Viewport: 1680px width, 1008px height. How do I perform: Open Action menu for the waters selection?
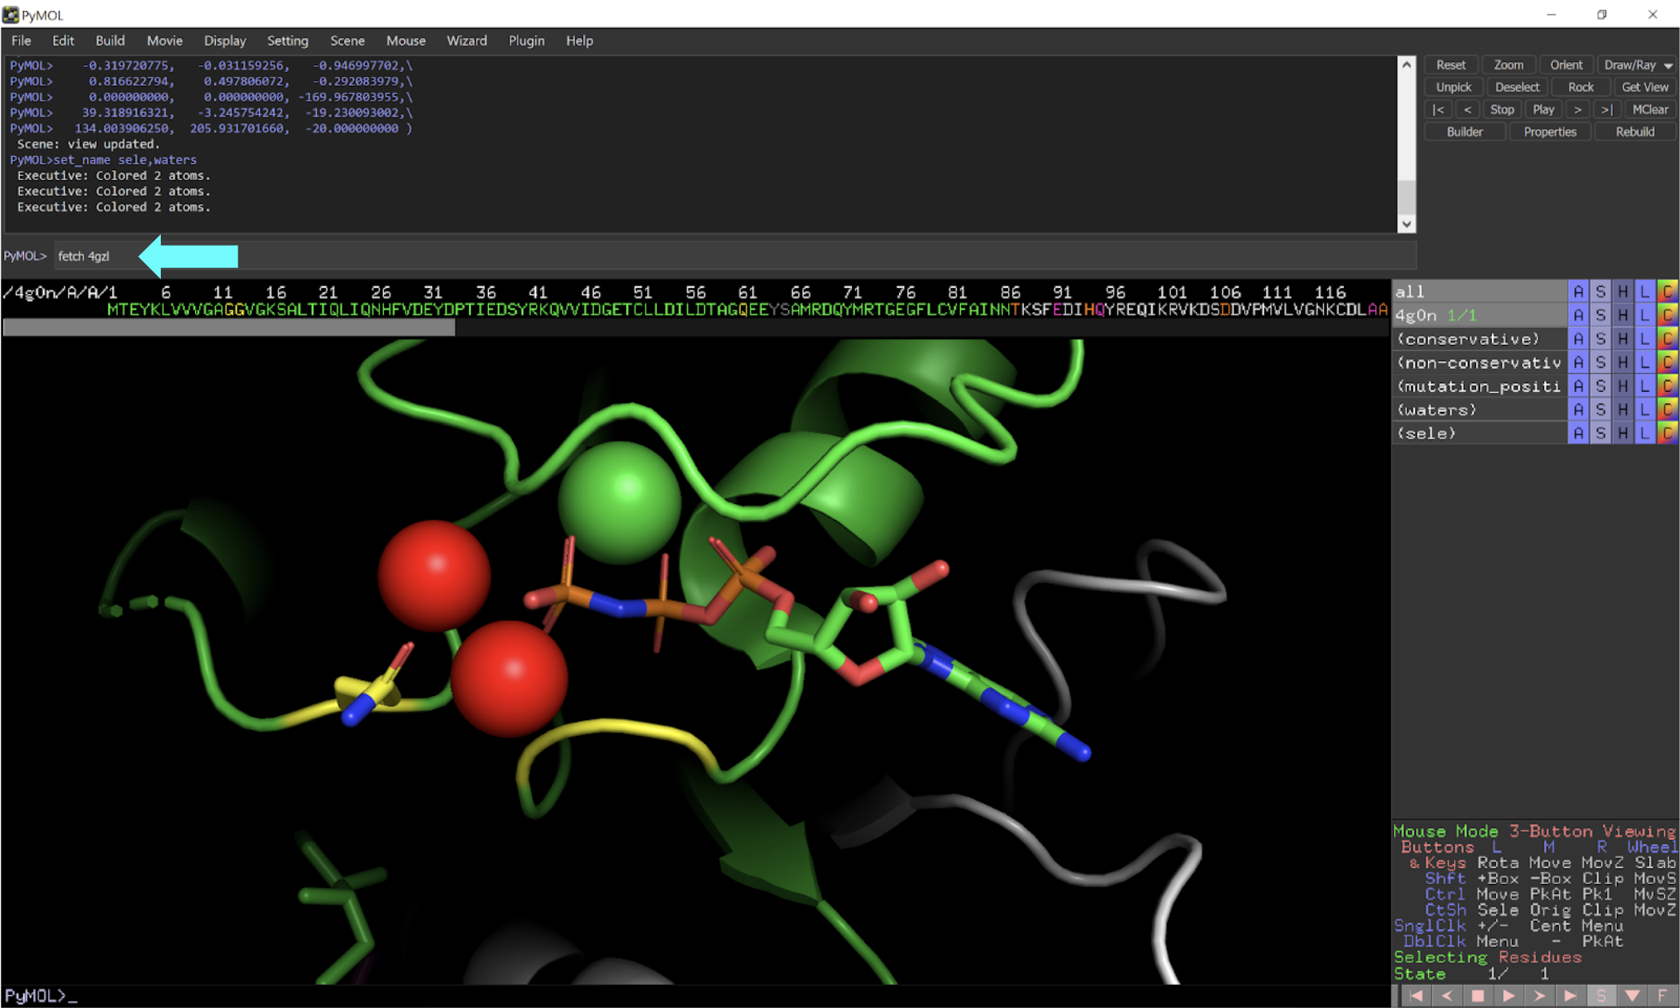tap(1578, 410)
